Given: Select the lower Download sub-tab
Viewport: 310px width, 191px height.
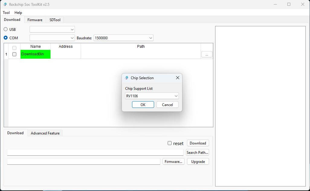Looking at the screenshot, I should pos(15,133).
